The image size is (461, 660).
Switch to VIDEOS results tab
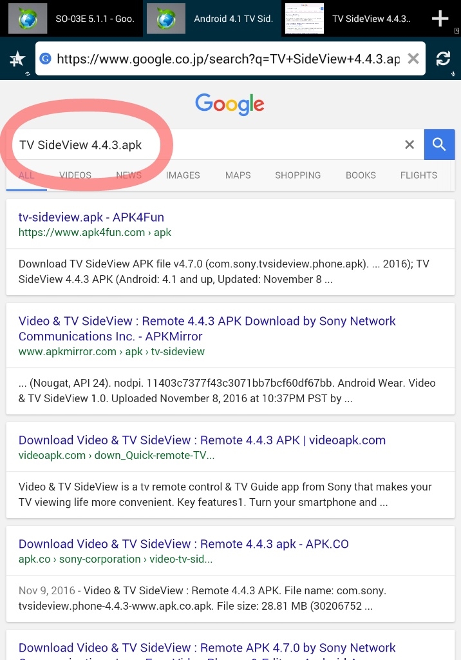point(75,175)
